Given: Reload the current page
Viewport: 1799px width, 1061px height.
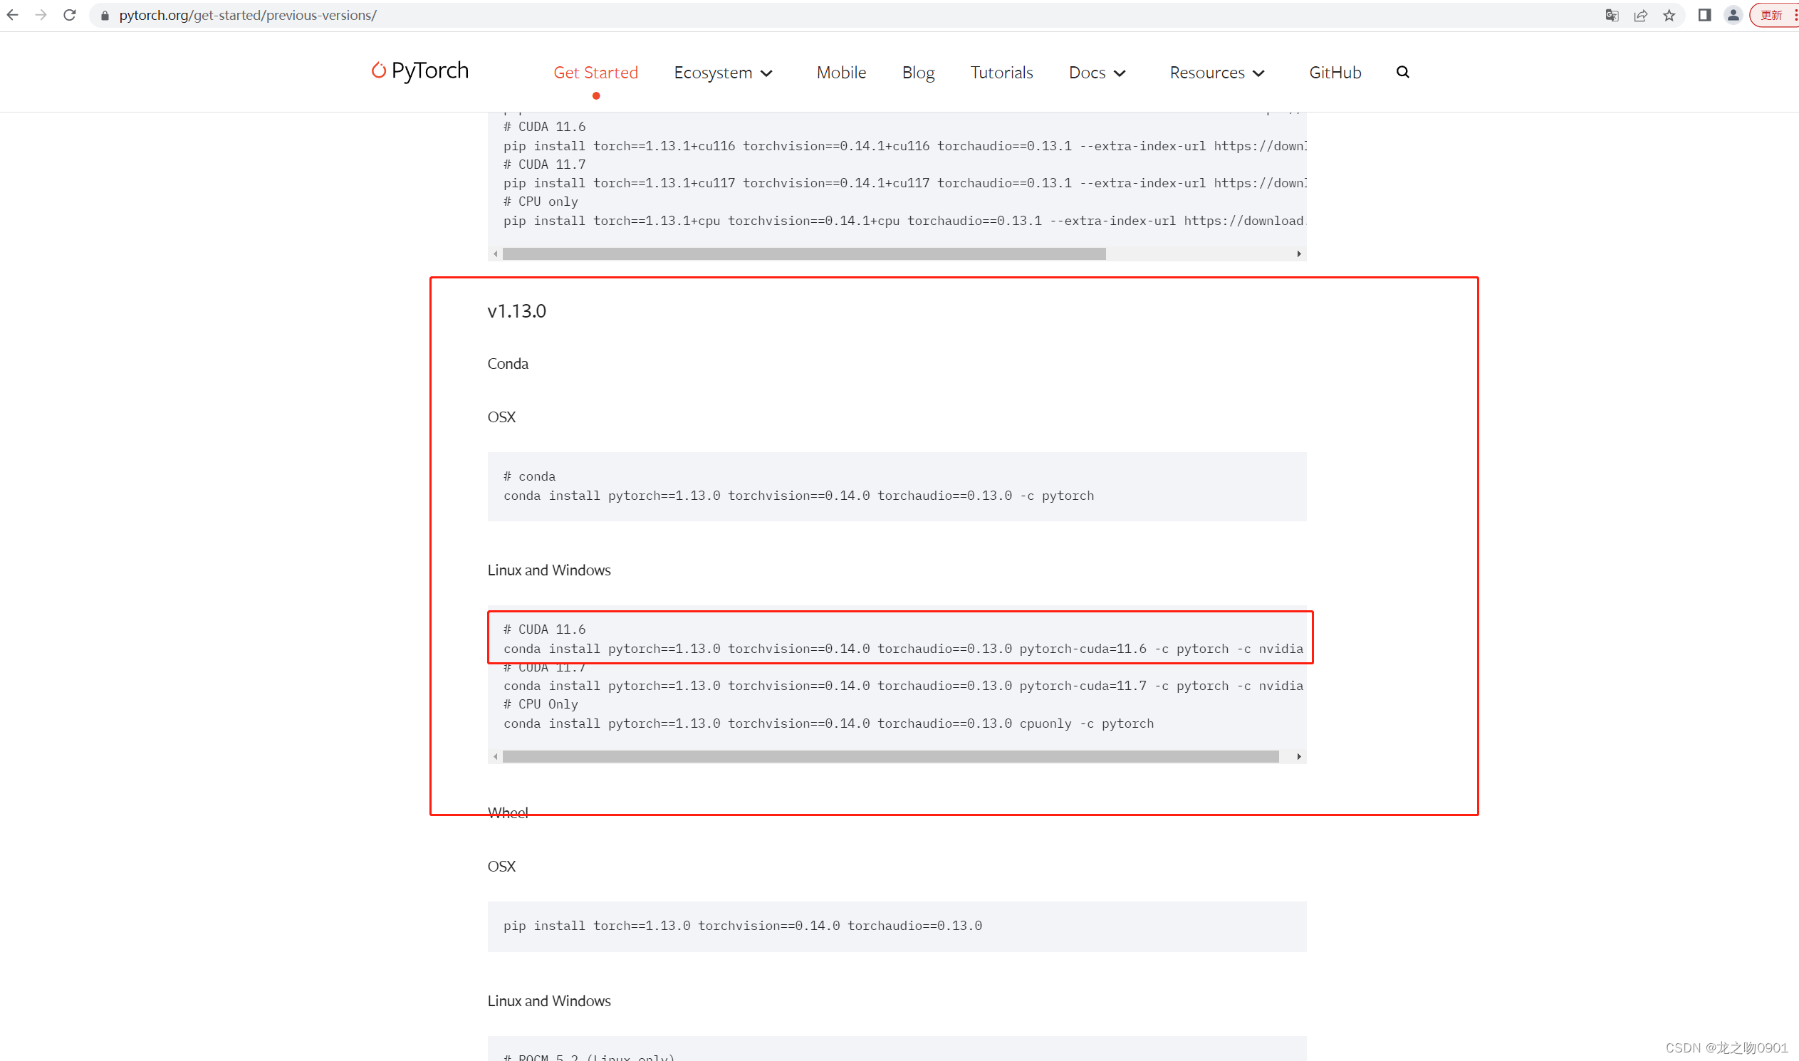Looking at the screenshot, I should tap(69, 15).
